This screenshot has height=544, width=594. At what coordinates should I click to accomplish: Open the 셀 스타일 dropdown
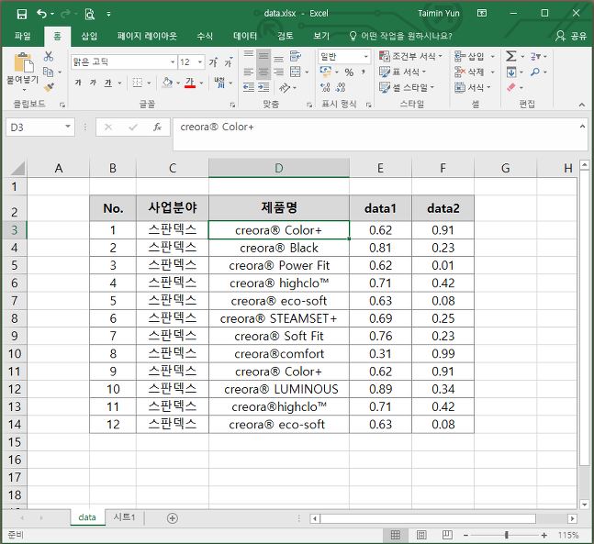coord(407,87)
